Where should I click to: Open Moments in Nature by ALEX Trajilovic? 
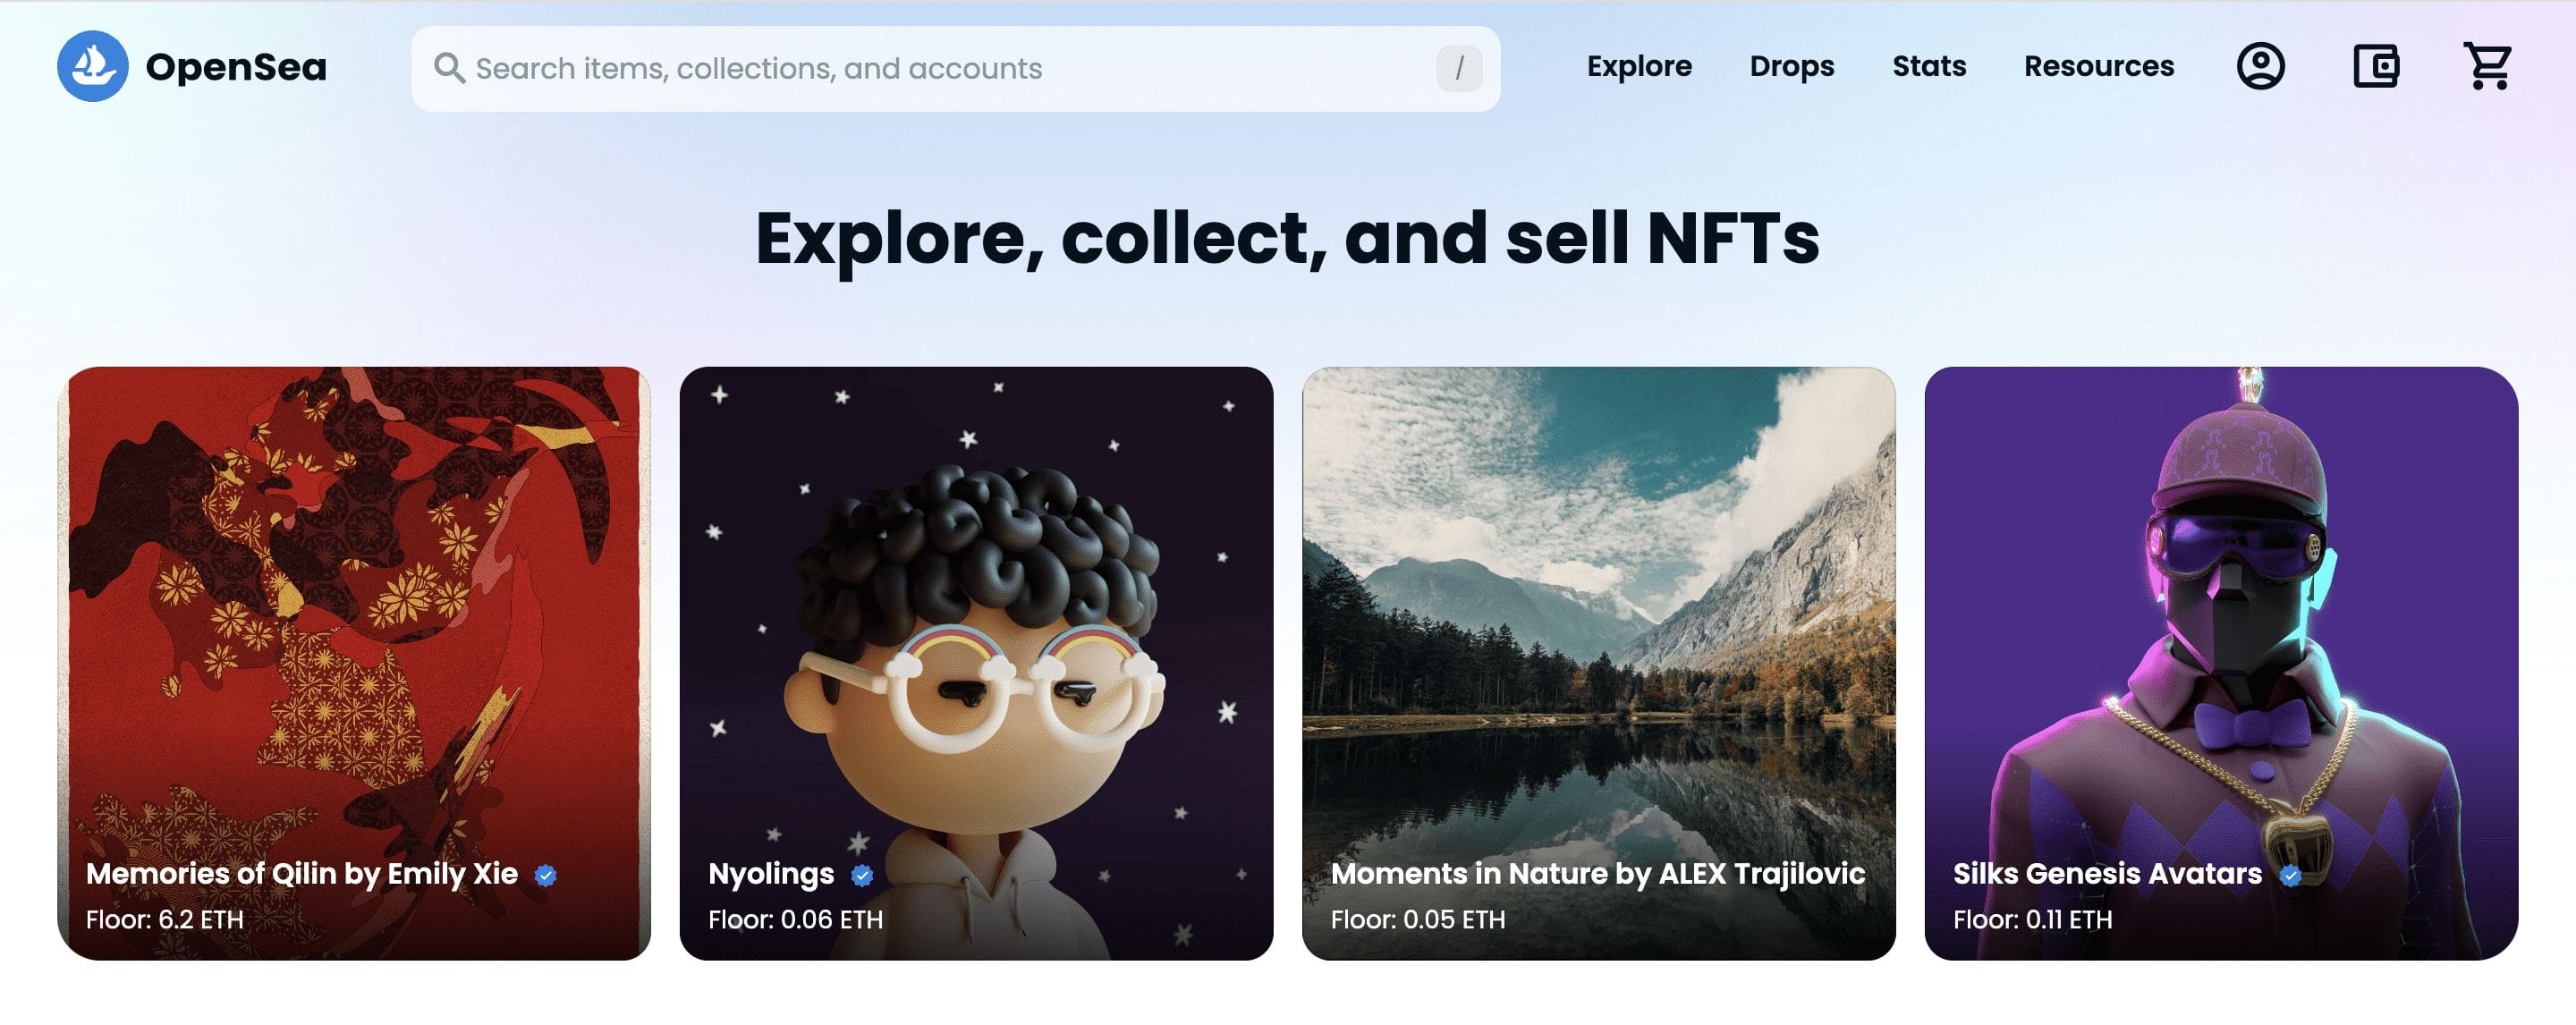pos(1598,874)
